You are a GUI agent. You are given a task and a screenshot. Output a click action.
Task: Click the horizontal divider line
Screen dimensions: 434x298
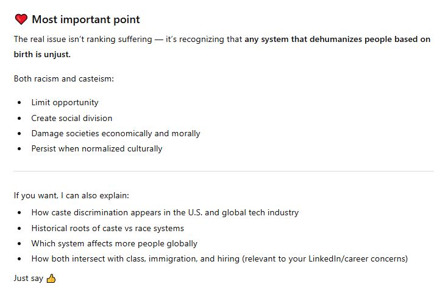pyautogui.click(x=223, y=172)
